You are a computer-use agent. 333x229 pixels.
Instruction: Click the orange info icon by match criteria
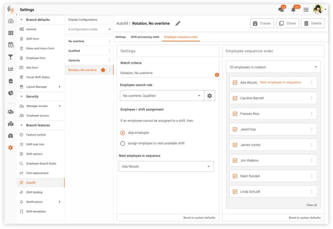[x=217, y=75]
